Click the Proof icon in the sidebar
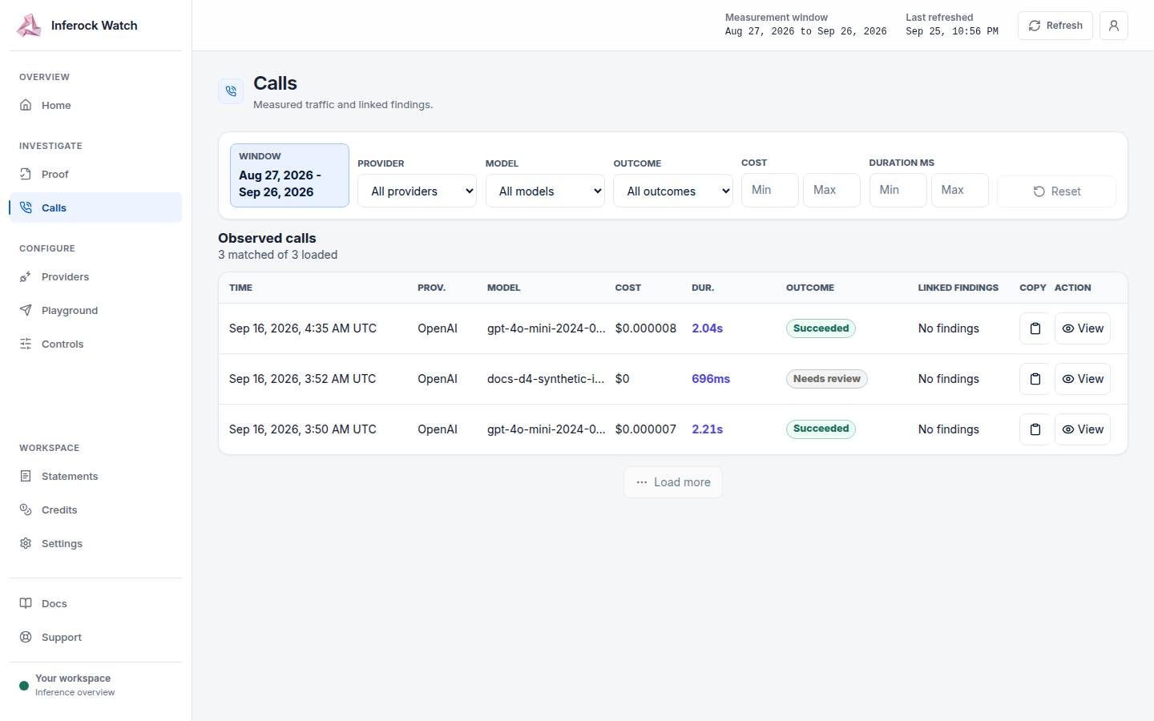 click(x=26, y=174)
